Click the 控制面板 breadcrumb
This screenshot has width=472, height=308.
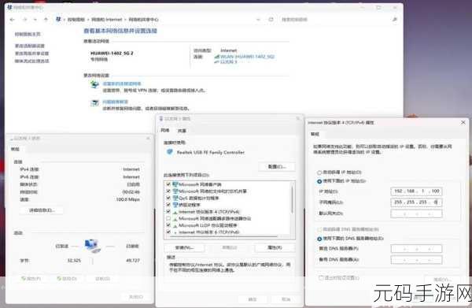tap(76, 20)
